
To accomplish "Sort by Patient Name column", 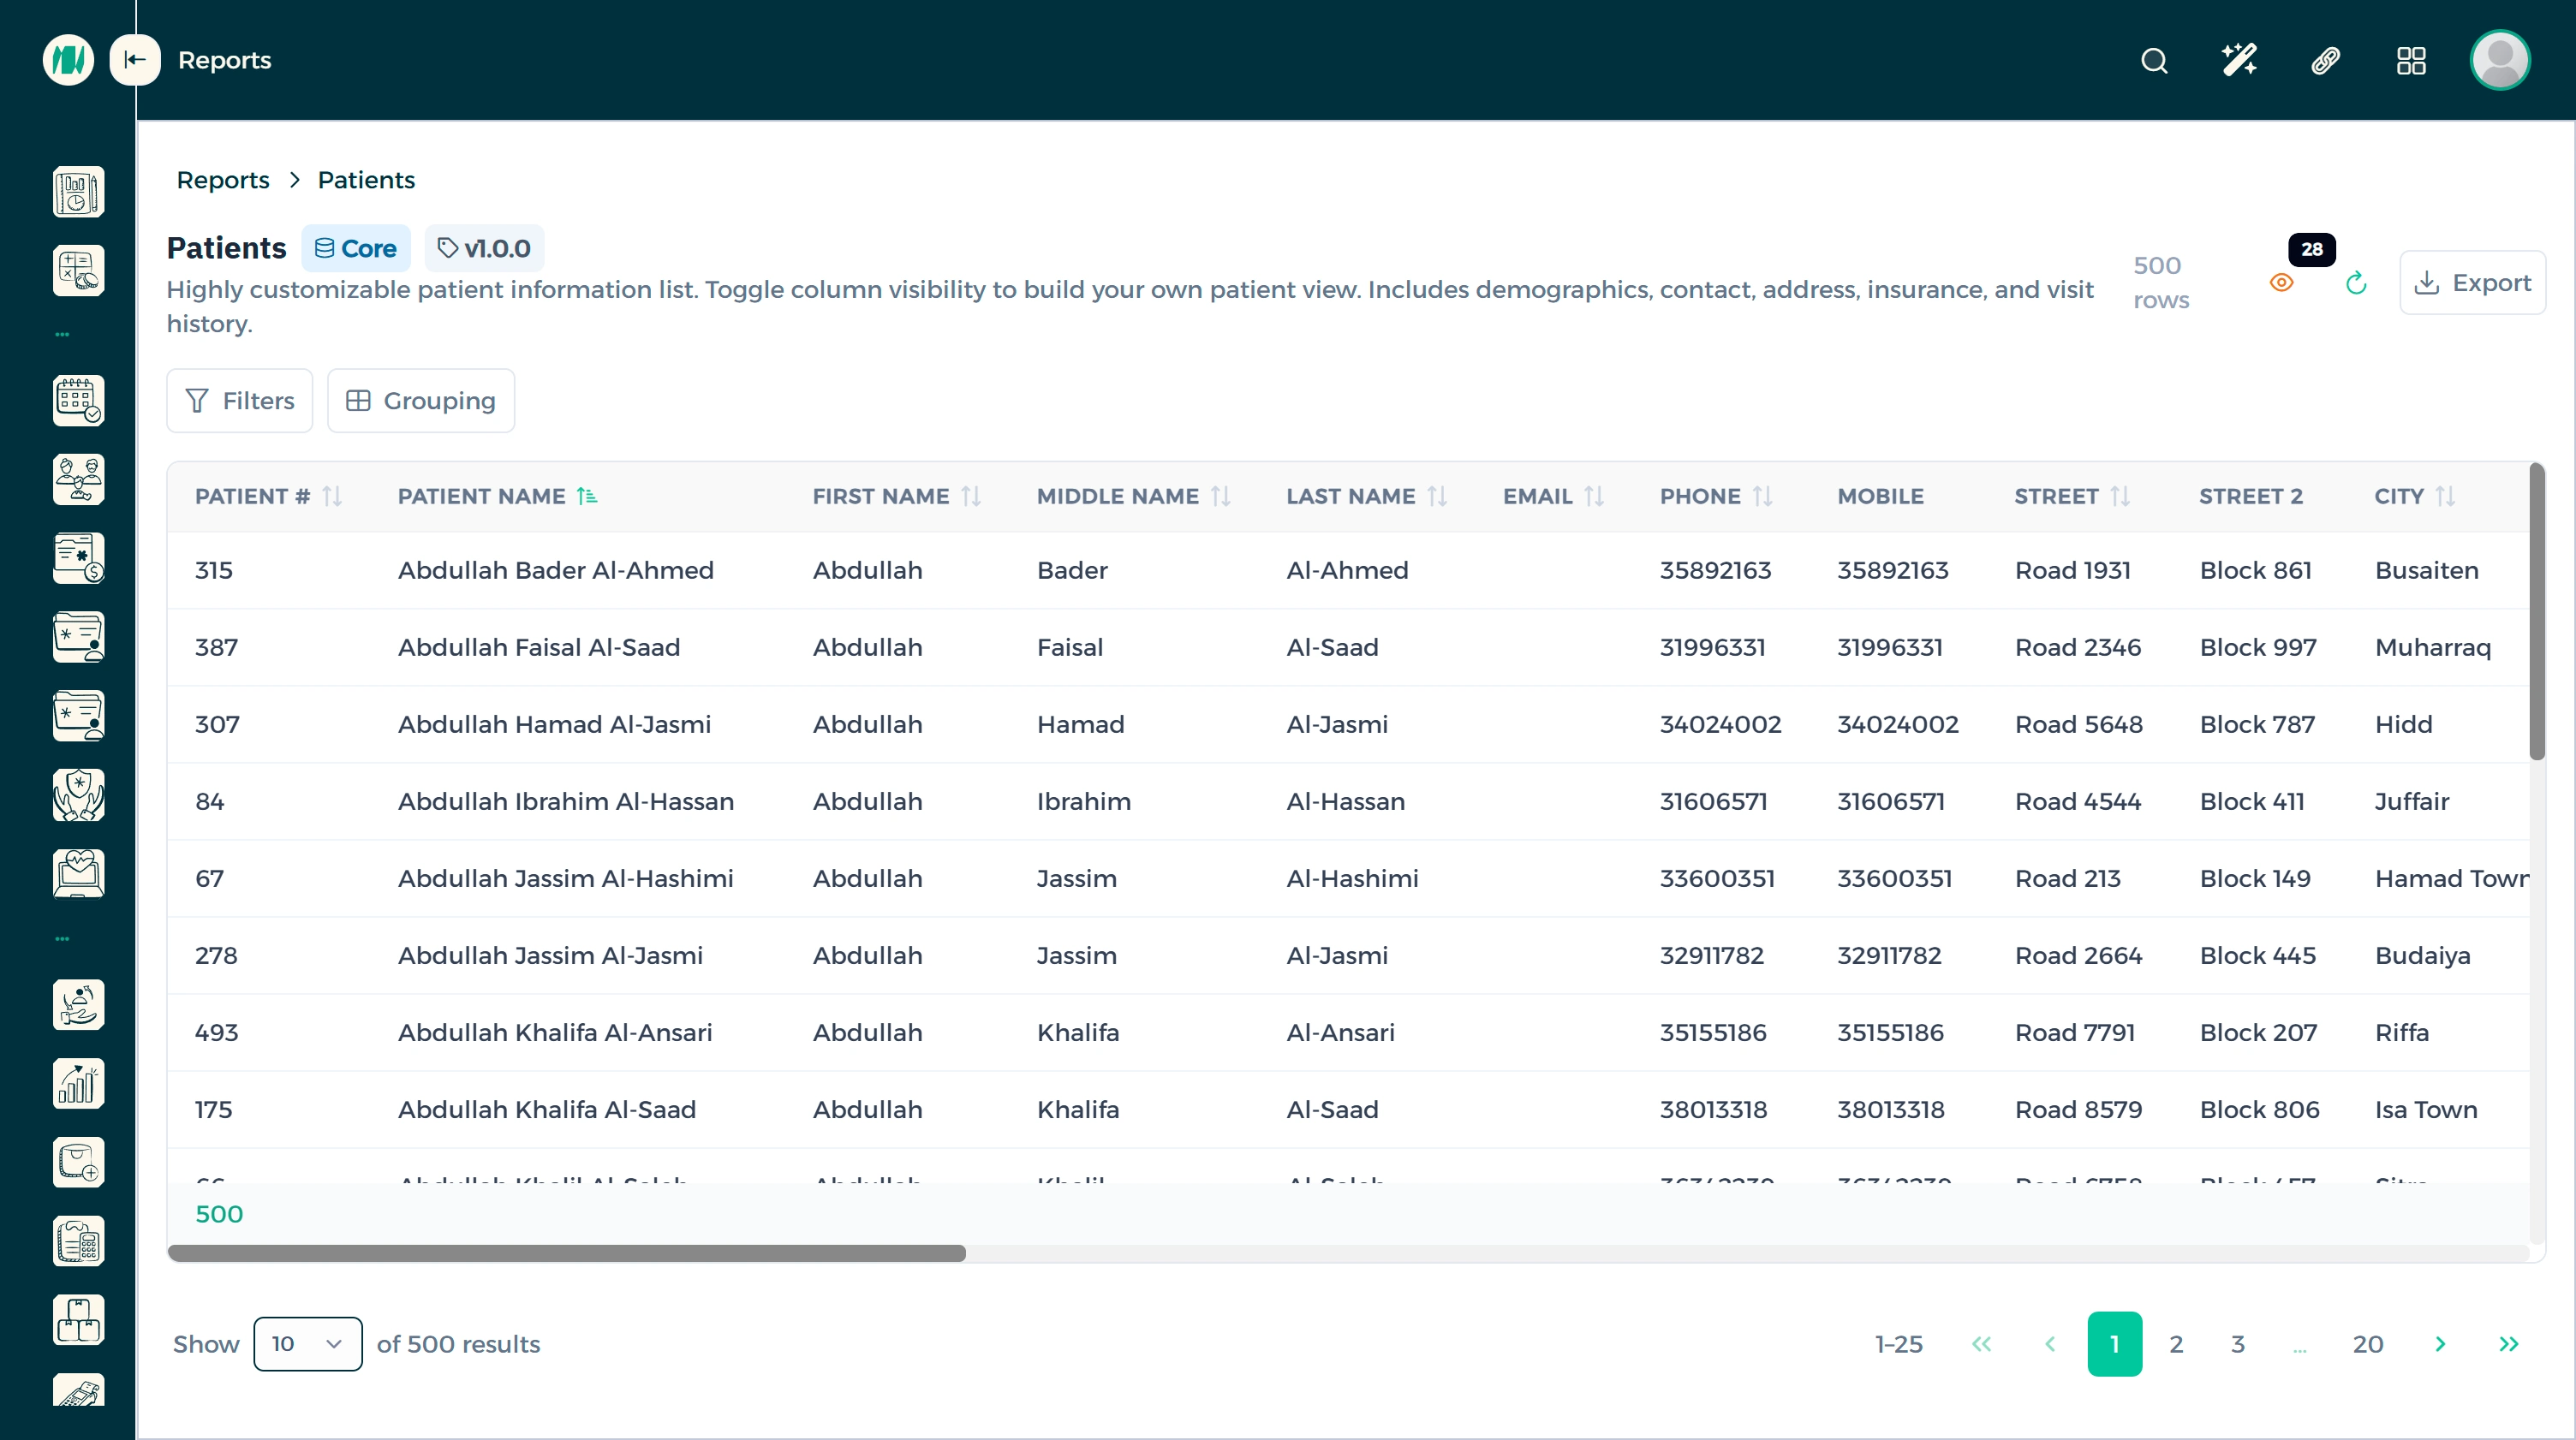I will pos(587,496).
